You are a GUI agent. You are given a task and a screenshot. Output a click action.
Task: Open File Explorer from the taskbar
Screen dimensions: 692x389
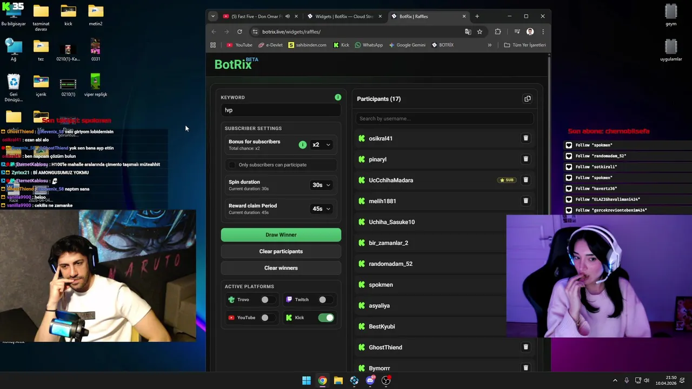(x=338, y=380)
